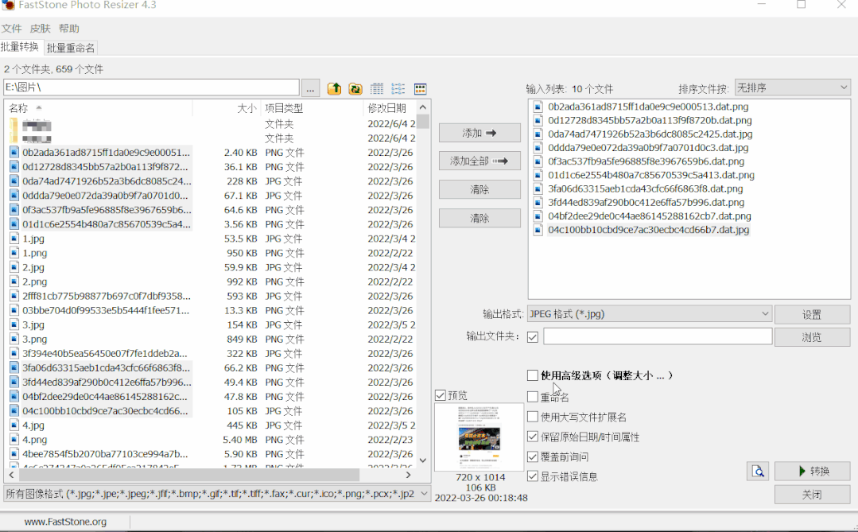Image resolution: width=858 pixels, height=532 pixels.
Task: Click the 转换 button
Action: [812, 471]
